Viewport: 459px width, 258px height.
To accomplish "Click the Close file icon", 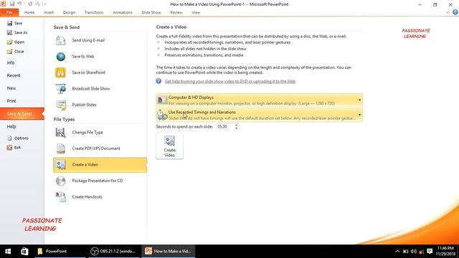I will pos(9,51).
